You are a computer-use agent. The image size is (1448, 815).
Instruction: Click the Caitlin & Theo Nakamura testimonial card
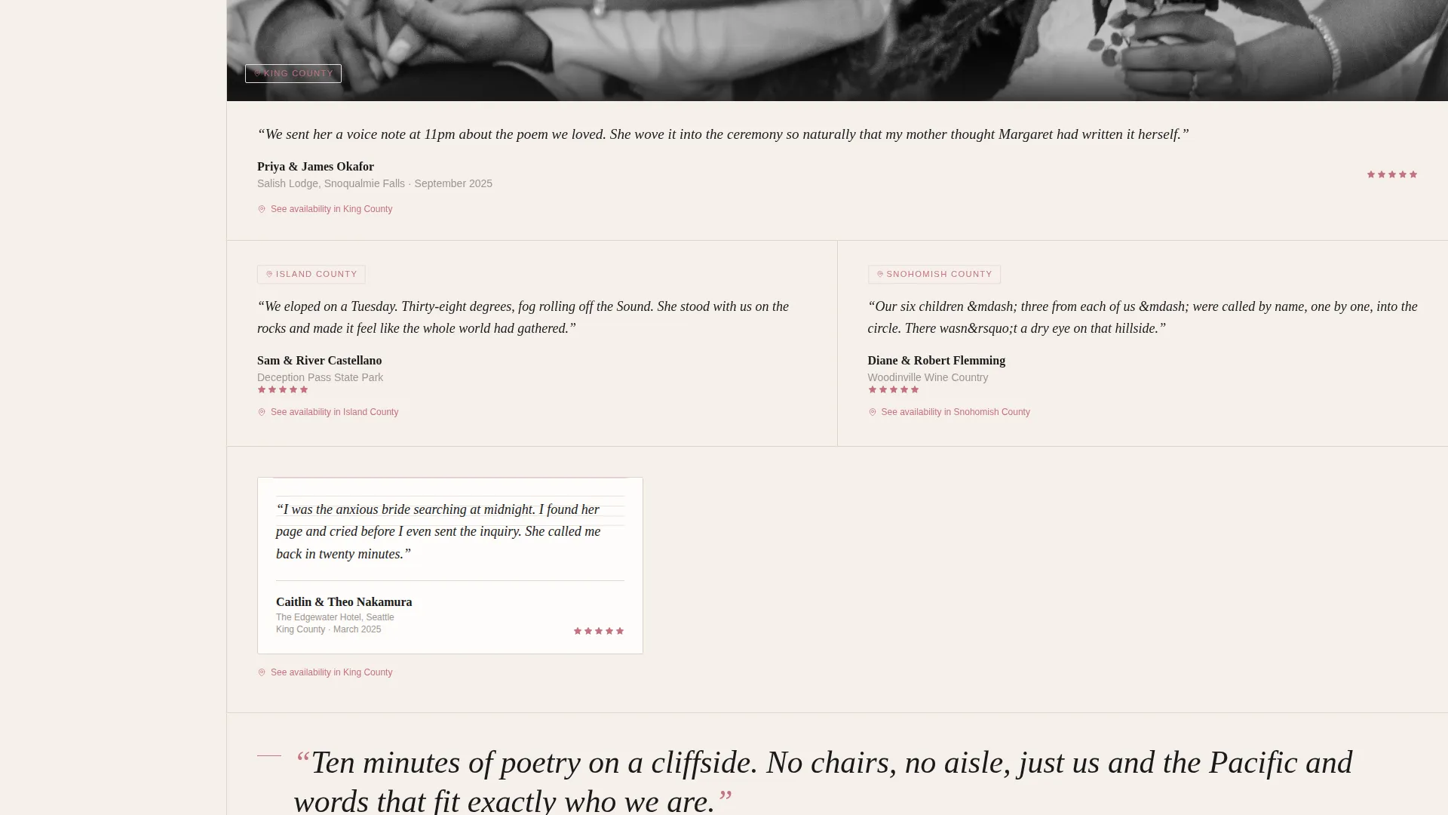click(x=450, y=565)
